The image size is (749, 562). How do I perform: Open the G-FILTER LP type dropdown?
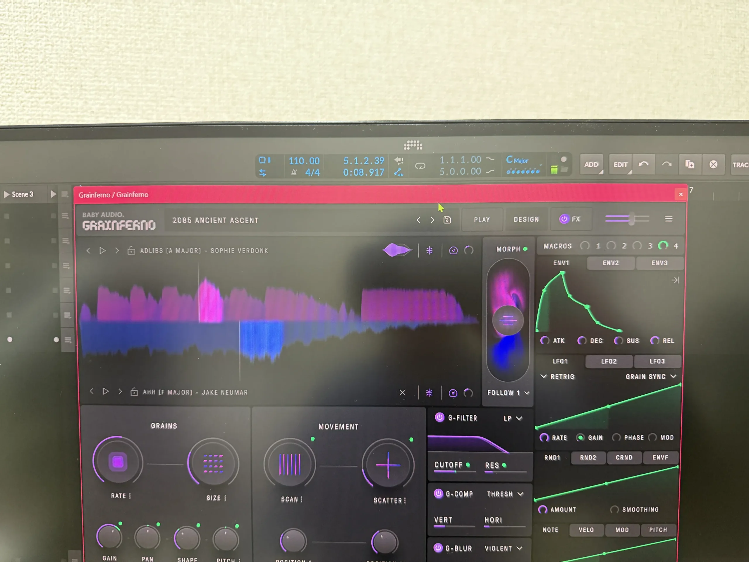(x=513, y=418)
